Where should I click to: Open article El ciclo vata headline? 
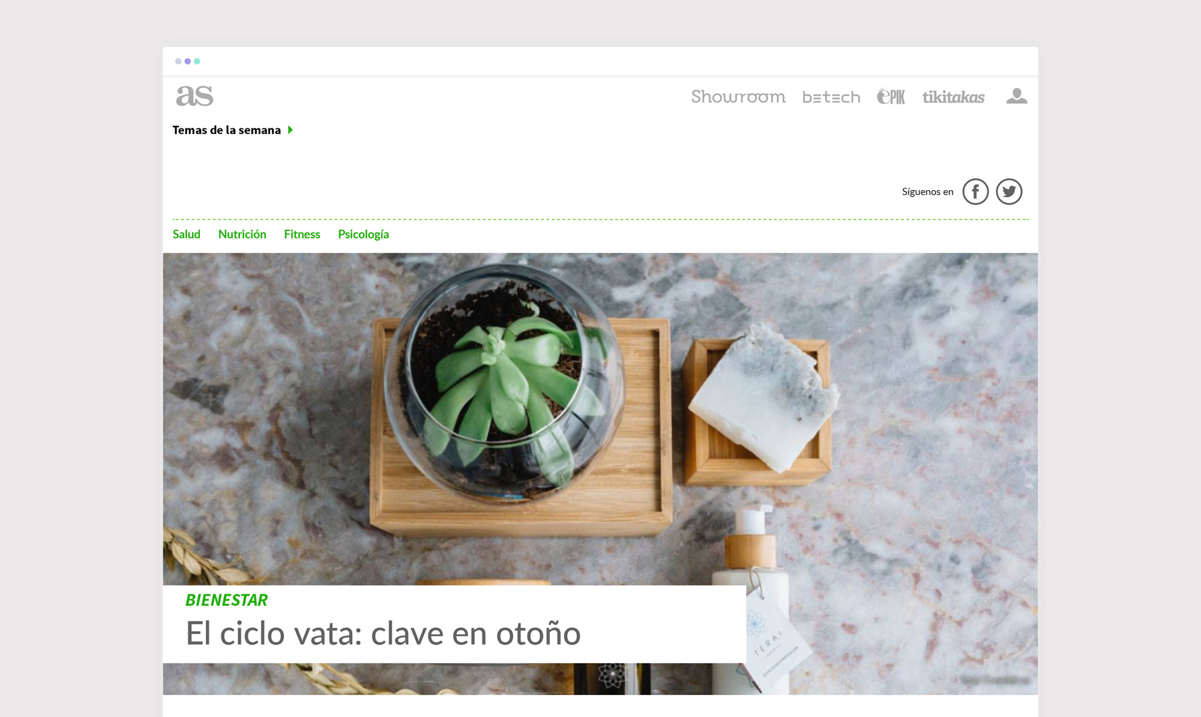tap(383, 633)
